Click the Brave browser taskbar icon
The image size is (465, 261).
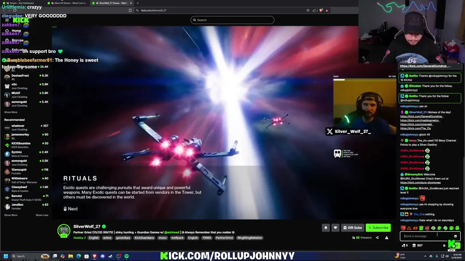(94, 256)
